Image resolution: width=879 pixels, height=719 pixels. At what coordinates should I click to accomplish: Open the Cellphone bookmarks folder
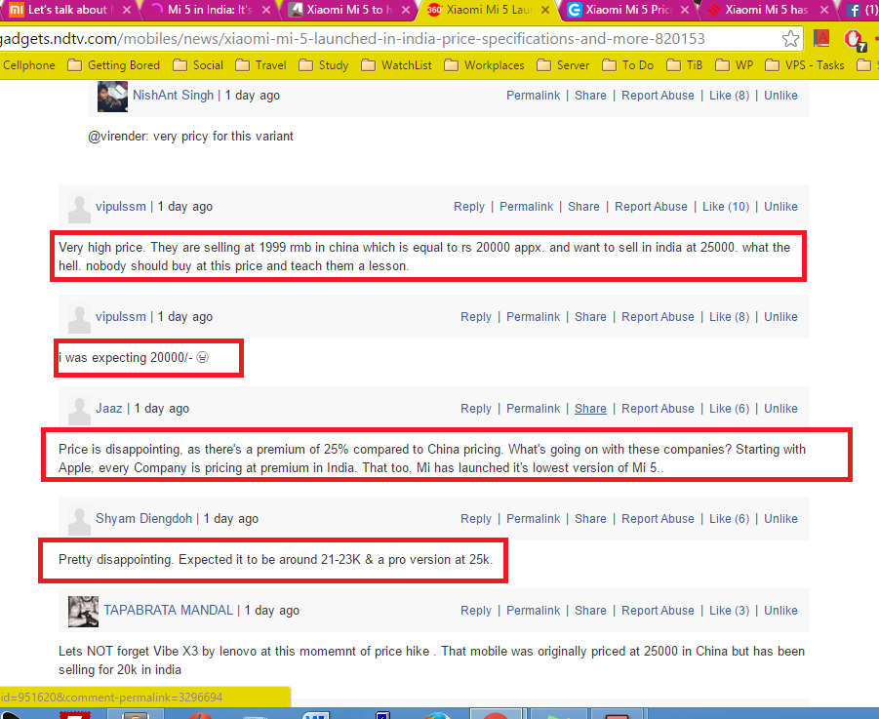coord(29,65)
